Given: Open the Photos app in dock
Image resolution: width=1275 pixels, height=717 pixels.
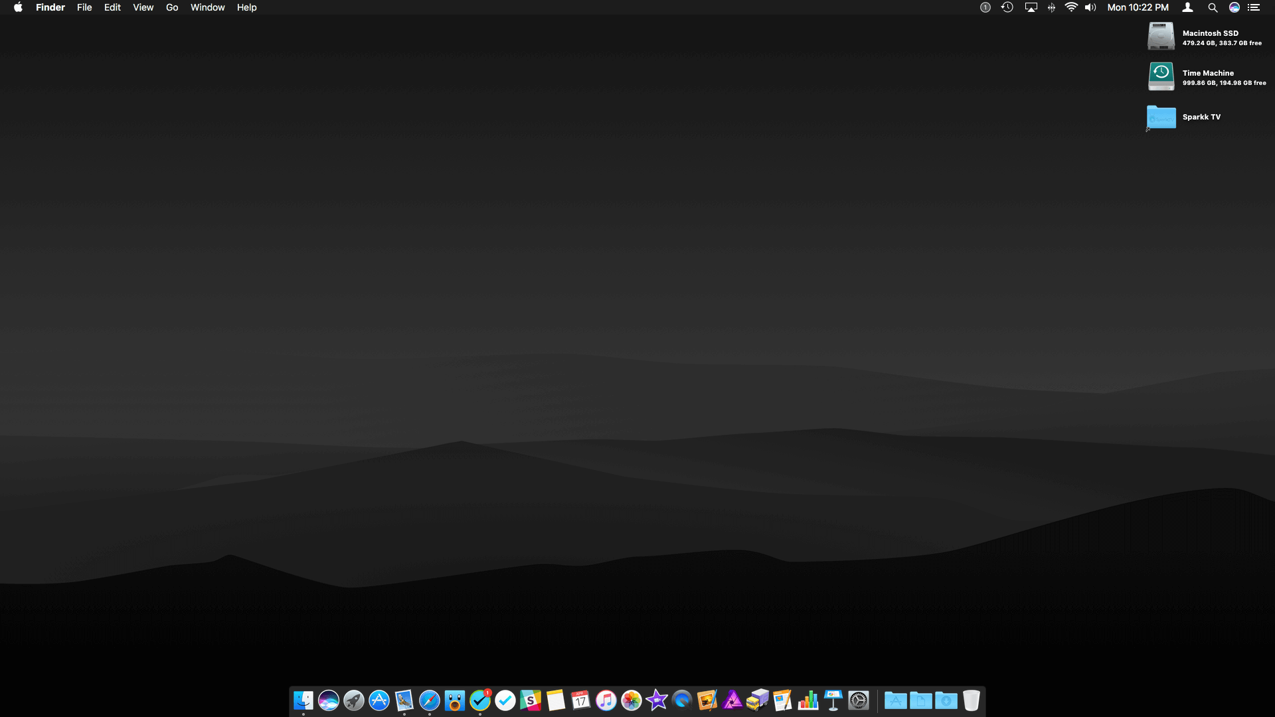Looking at the screenshot, I should point(631,700).
